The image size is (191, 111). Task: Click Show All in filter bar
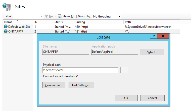[x=68, y=16]
